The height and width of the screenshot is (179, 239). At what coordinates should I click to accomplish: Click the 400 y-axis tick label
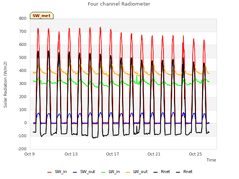point(23,70)
